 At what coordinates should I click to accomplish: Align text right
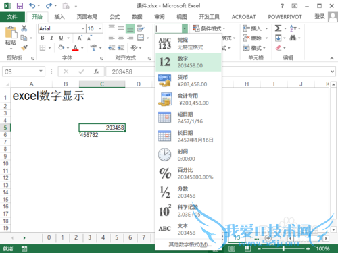click(x=130, y=38)
